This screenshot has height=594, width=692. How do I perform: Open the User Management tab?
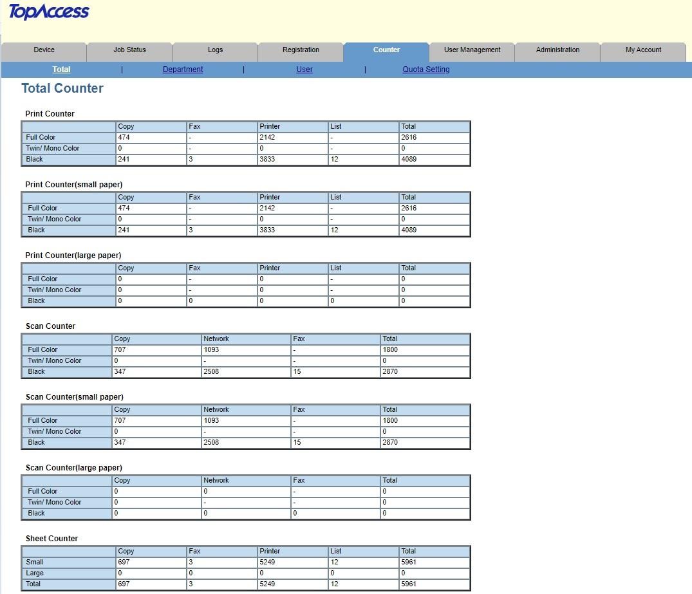click(x=472, y=50)
